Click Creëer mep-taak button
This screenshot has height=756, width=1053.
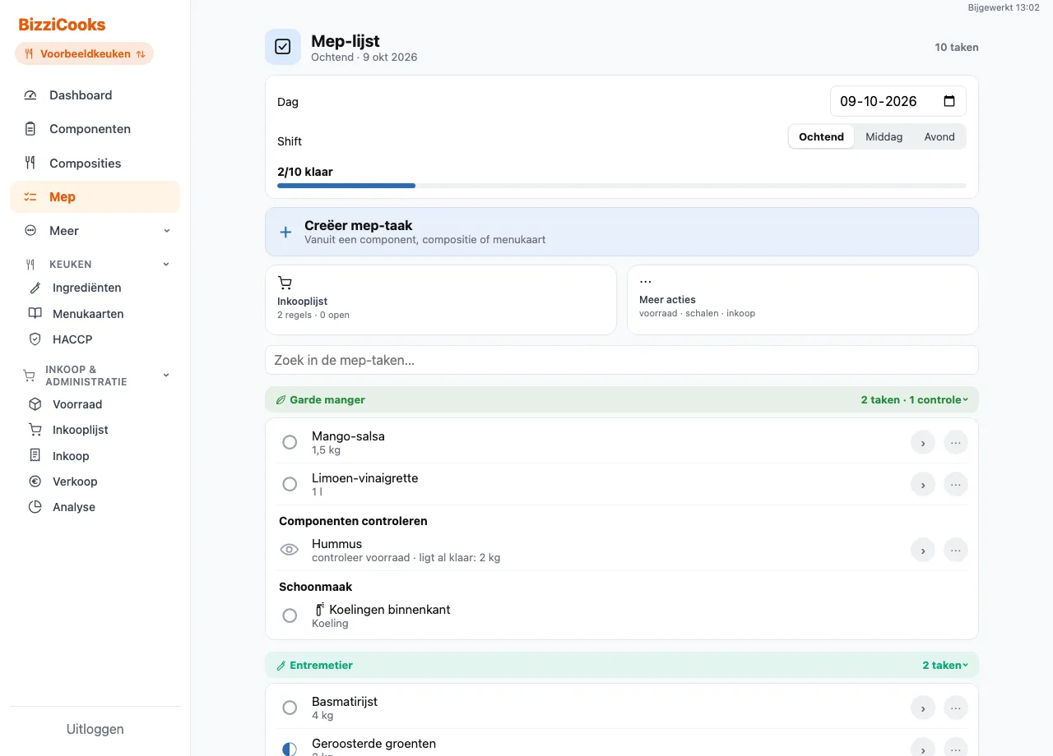[622, 232]
